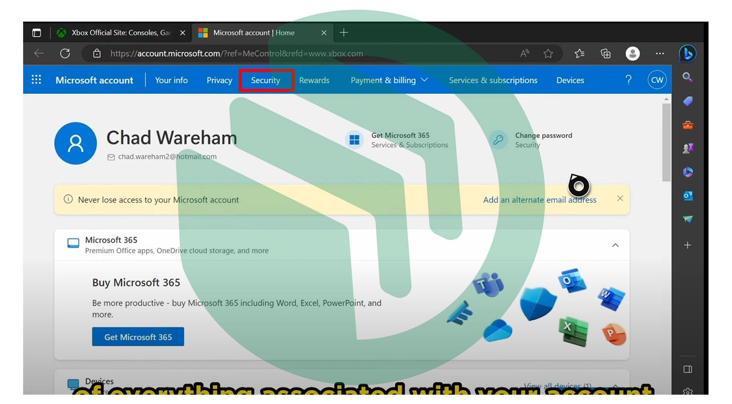732x404 pixels.
Task: Open the Microsoft apps launcher grid
Action: tap(36, 80)
